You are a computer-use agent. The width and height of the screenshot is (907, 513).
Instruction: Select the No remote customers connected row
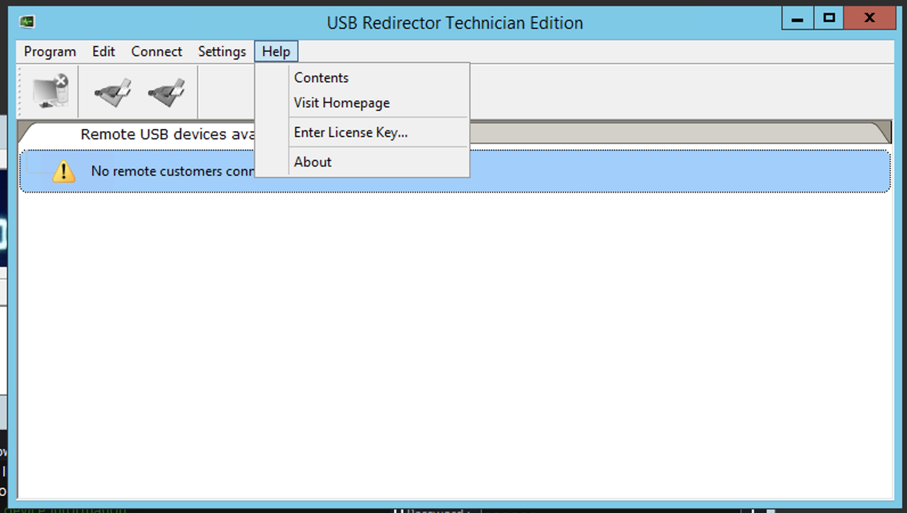tap(567, 171)
